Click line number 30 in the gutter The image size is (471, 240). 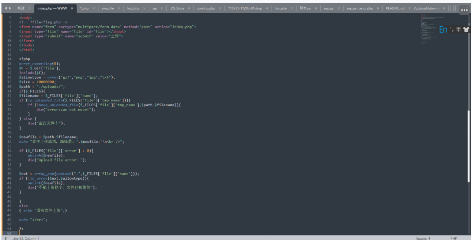point(10,132)
